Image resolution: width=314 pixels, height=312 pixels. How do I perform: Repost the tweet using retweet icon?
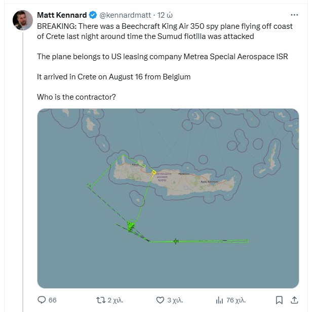[101, 300]
